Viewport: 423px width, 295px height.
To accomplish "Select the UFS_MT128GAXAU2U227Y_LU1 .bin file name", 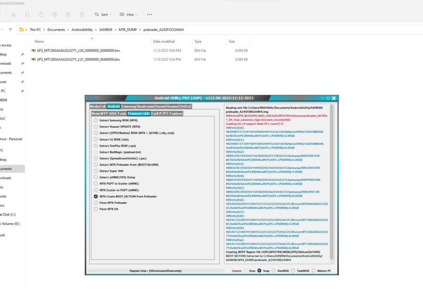I will [78, 59].
